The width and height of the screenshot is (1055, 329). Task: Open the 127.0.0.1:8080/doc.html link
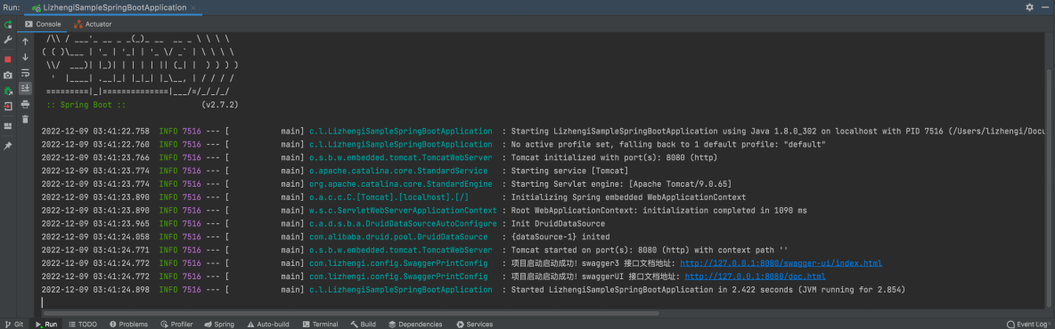pos(755,277)
